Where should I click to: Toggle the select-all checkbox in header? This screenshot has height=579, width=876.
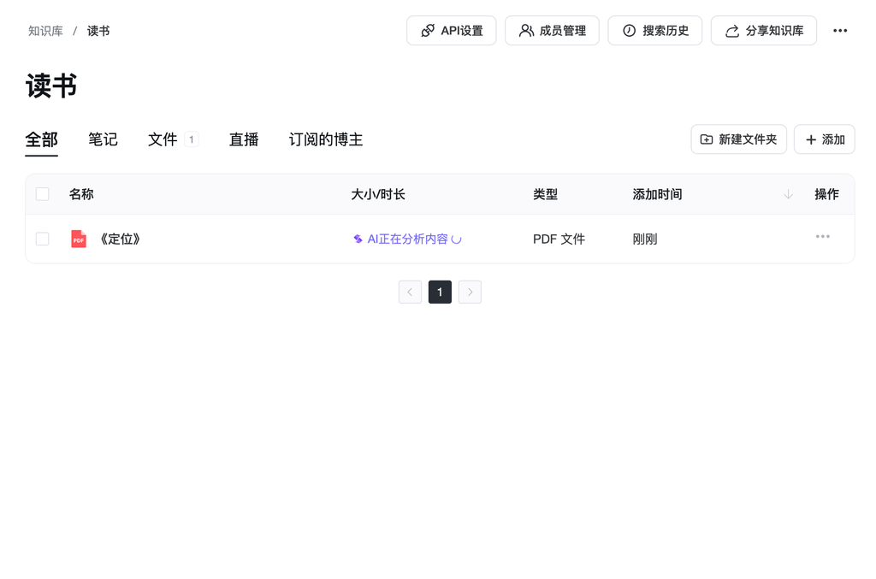[43, 194]
